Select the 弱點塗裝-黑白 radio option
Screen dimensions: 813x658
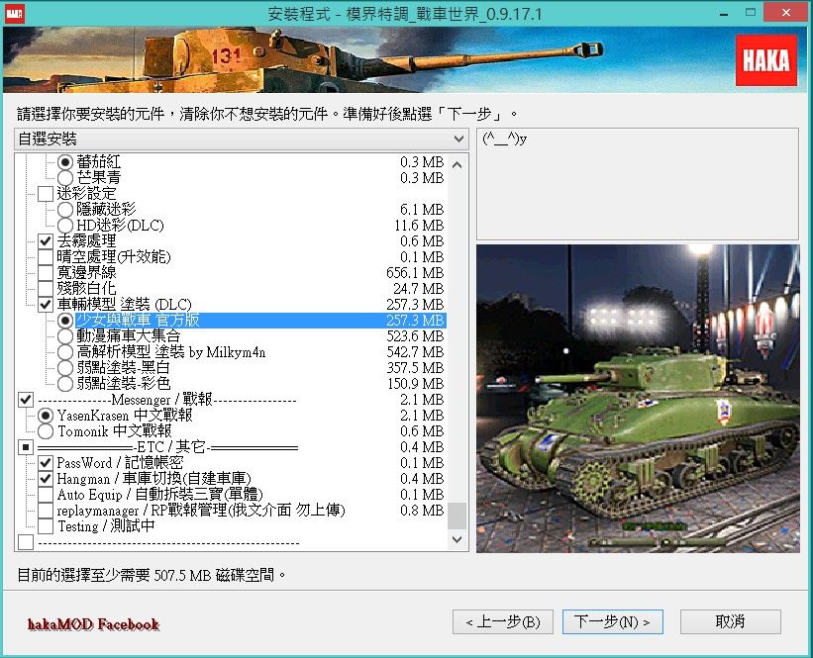click(64, 368)
